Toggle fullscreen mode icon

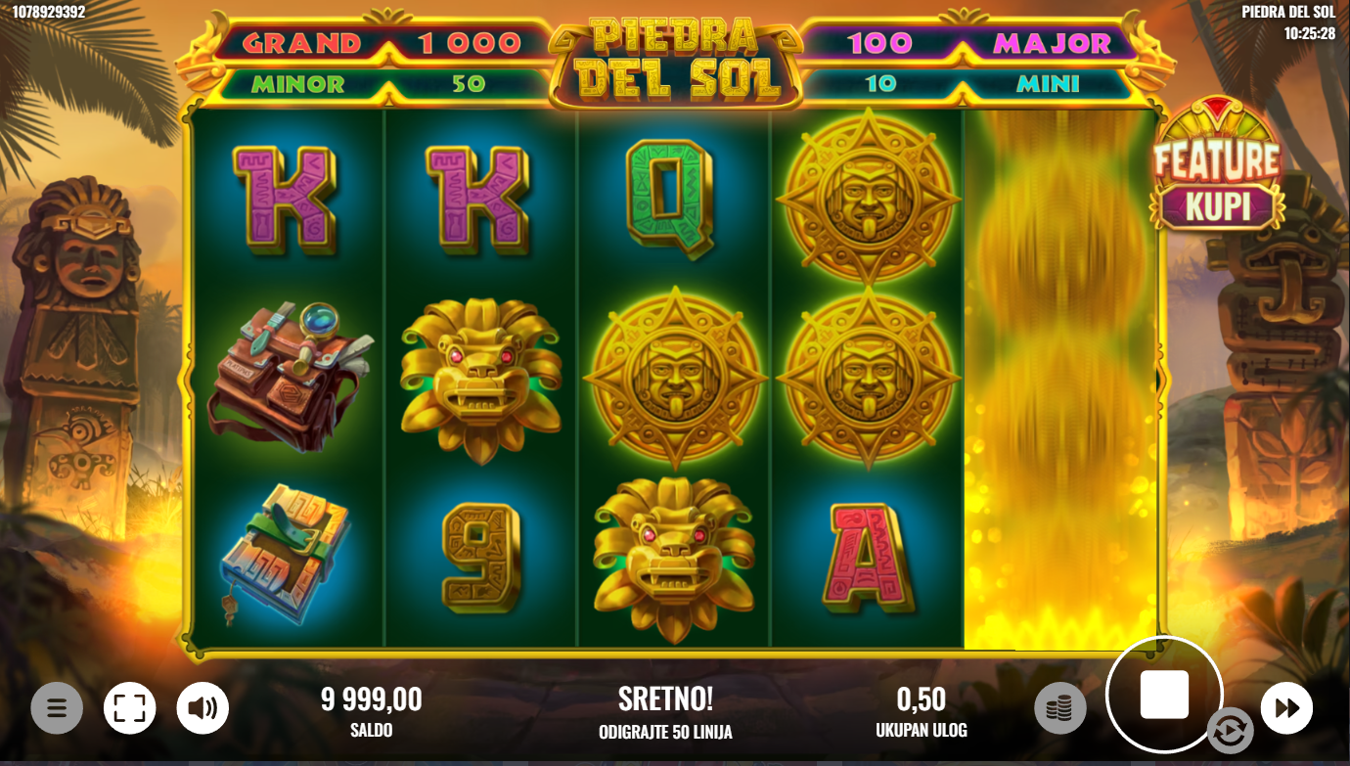point(130,708)
